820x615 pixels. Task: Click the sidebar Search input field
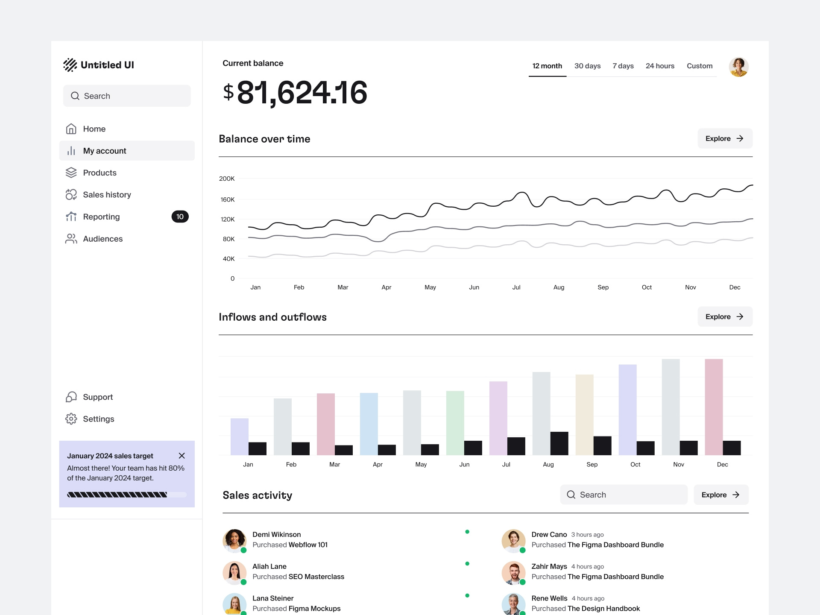pos(127,96)
